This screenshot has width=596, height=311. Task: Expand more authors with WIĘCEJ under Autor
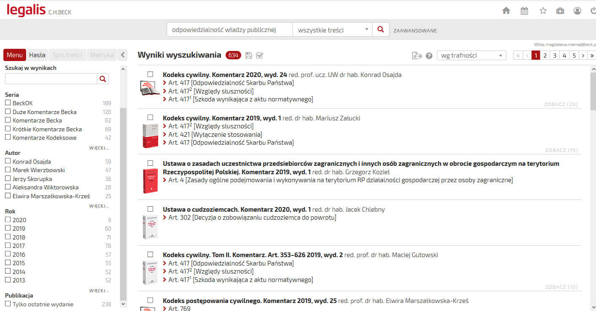(99, 206)
